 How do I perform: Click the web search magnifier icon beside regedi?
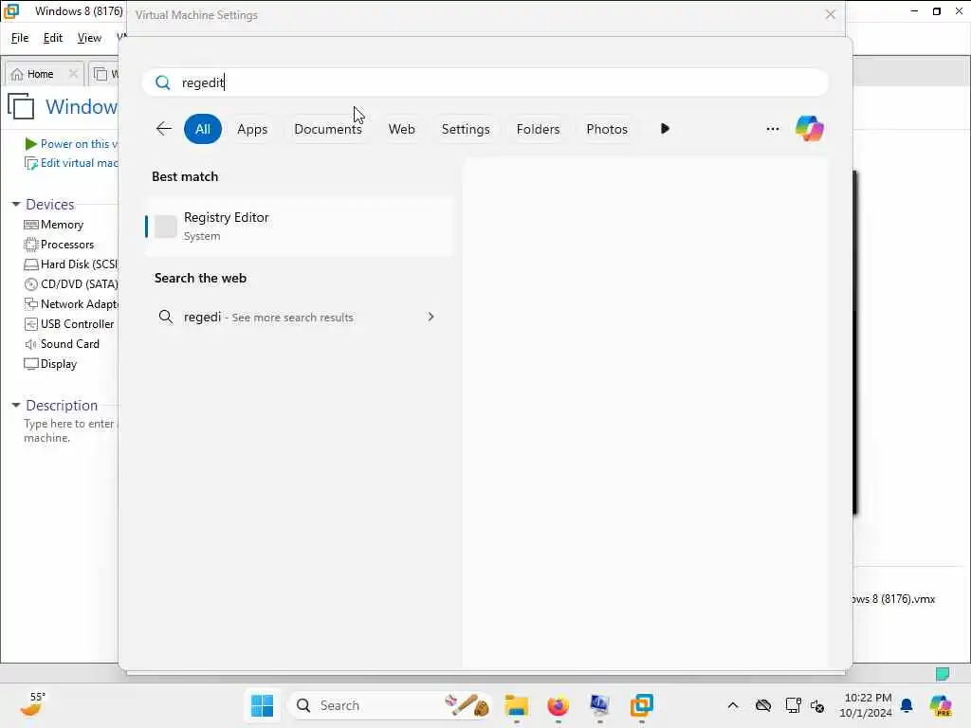tap(165, 317)
